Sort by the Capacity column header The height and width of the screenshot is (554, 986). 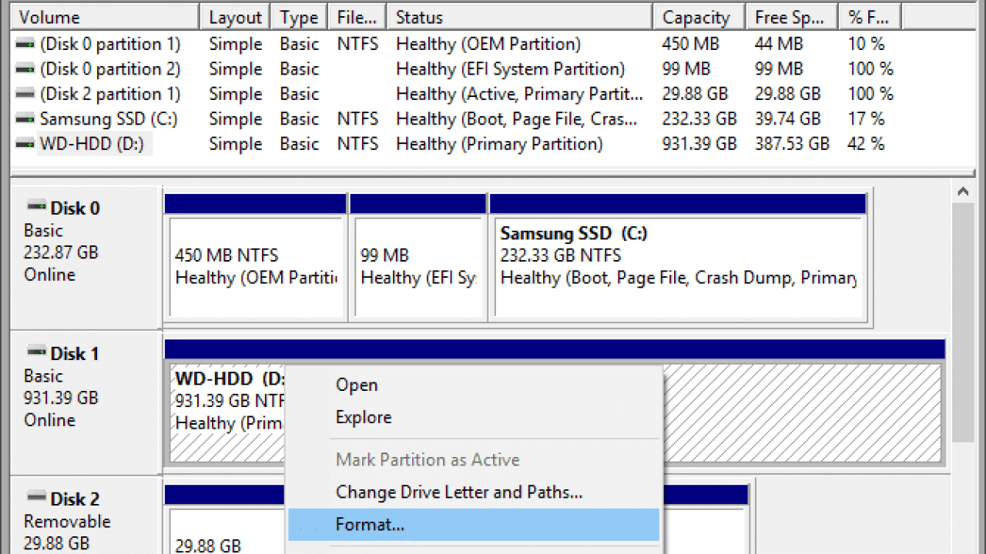pyautogui.click(x=699, y=17)
